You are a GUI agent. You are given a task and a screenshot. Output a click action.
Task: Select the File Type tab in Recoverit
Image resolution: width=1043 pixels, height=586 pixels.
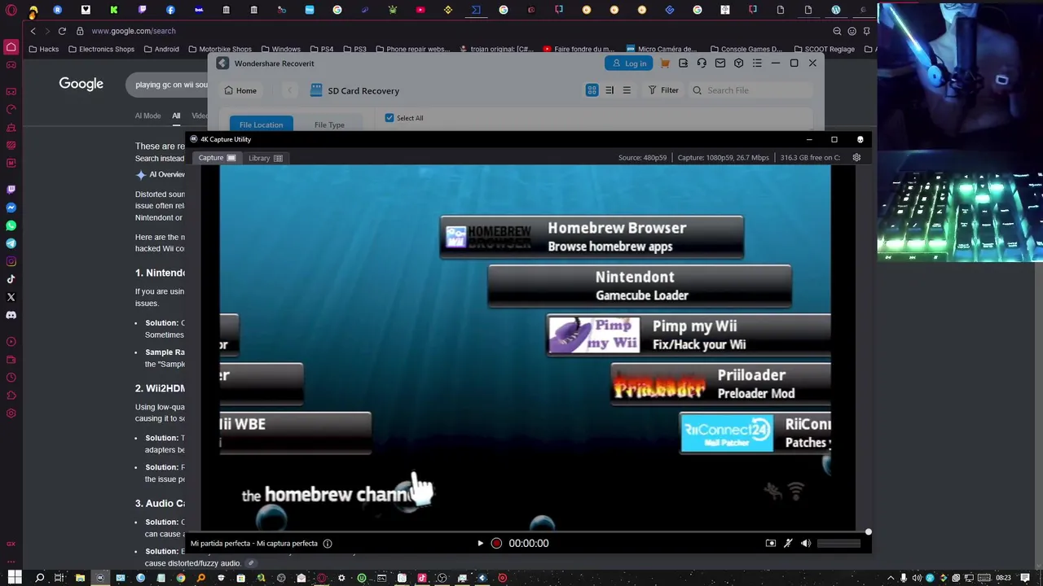point(329,125)
